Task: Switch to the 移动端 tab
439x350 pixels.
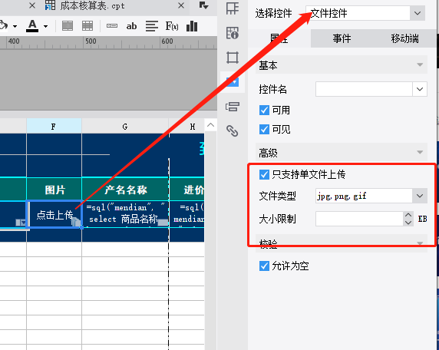Action: (404, 38)
